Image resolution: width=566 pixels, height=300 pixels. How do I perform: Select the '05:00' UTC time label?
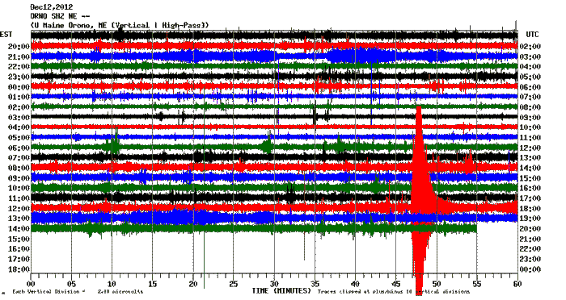[x=530, y=77]
